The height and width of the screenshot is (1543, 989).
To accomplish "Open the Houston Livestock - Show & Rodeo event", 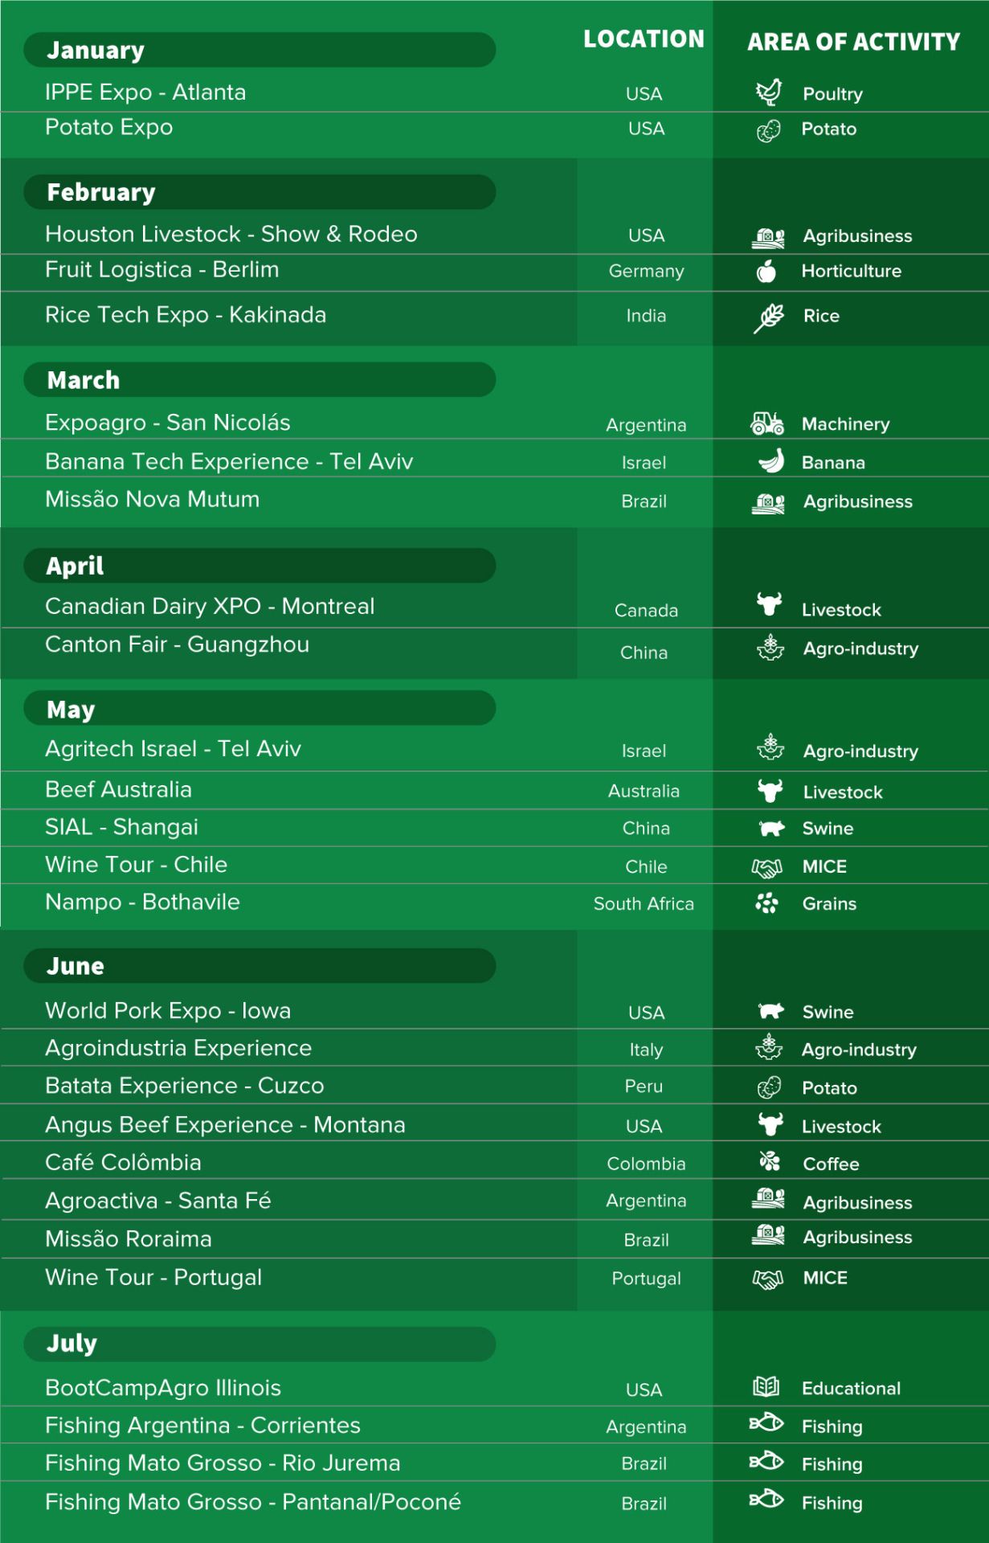I will coord(231,234).
